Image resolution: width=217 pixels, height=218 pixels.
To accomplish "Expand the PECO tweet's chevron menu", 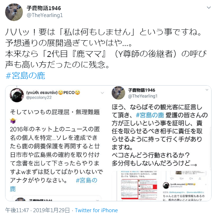I will click(103, 93).
